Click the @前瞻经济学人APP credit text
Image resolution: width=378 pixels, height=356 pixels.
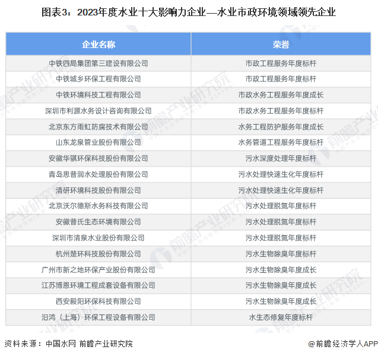coord(343,344)
